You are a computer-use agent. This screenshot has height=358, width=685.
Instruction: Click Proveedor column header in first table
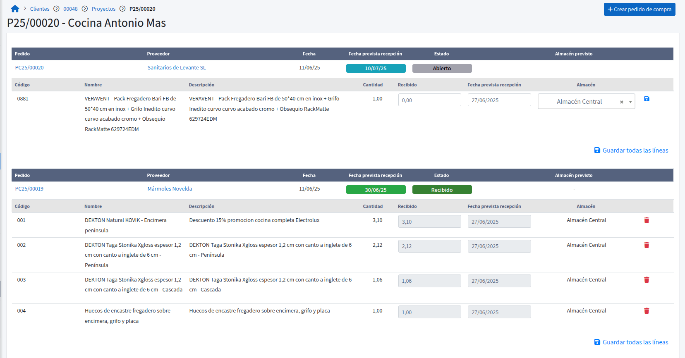tap(158, 54)
